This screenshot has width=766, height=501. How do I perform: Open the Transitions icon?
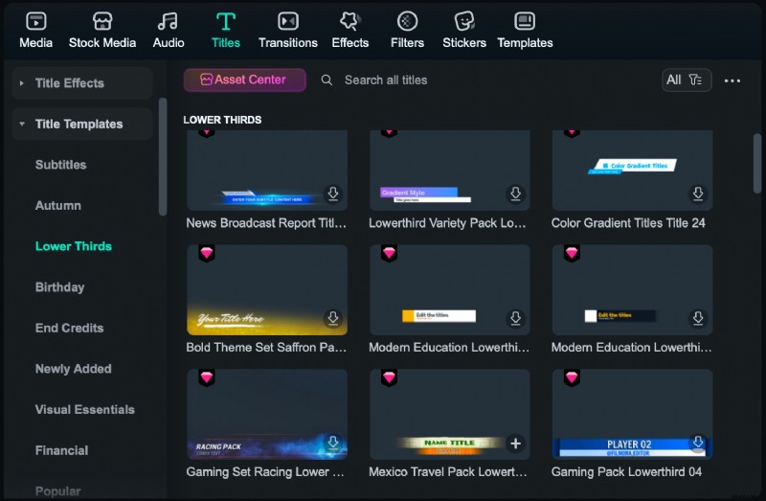[x=288, y=21]
